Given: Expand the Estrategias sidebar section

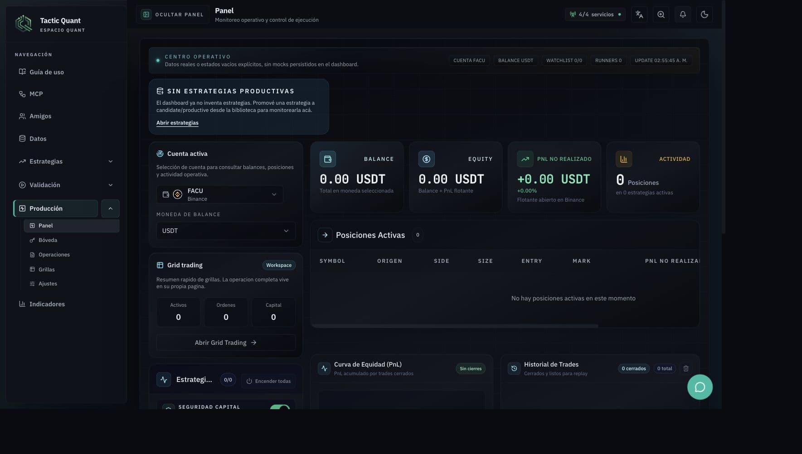Looking at the screenshot, I should pyautogui.click(x=111, y=161).
